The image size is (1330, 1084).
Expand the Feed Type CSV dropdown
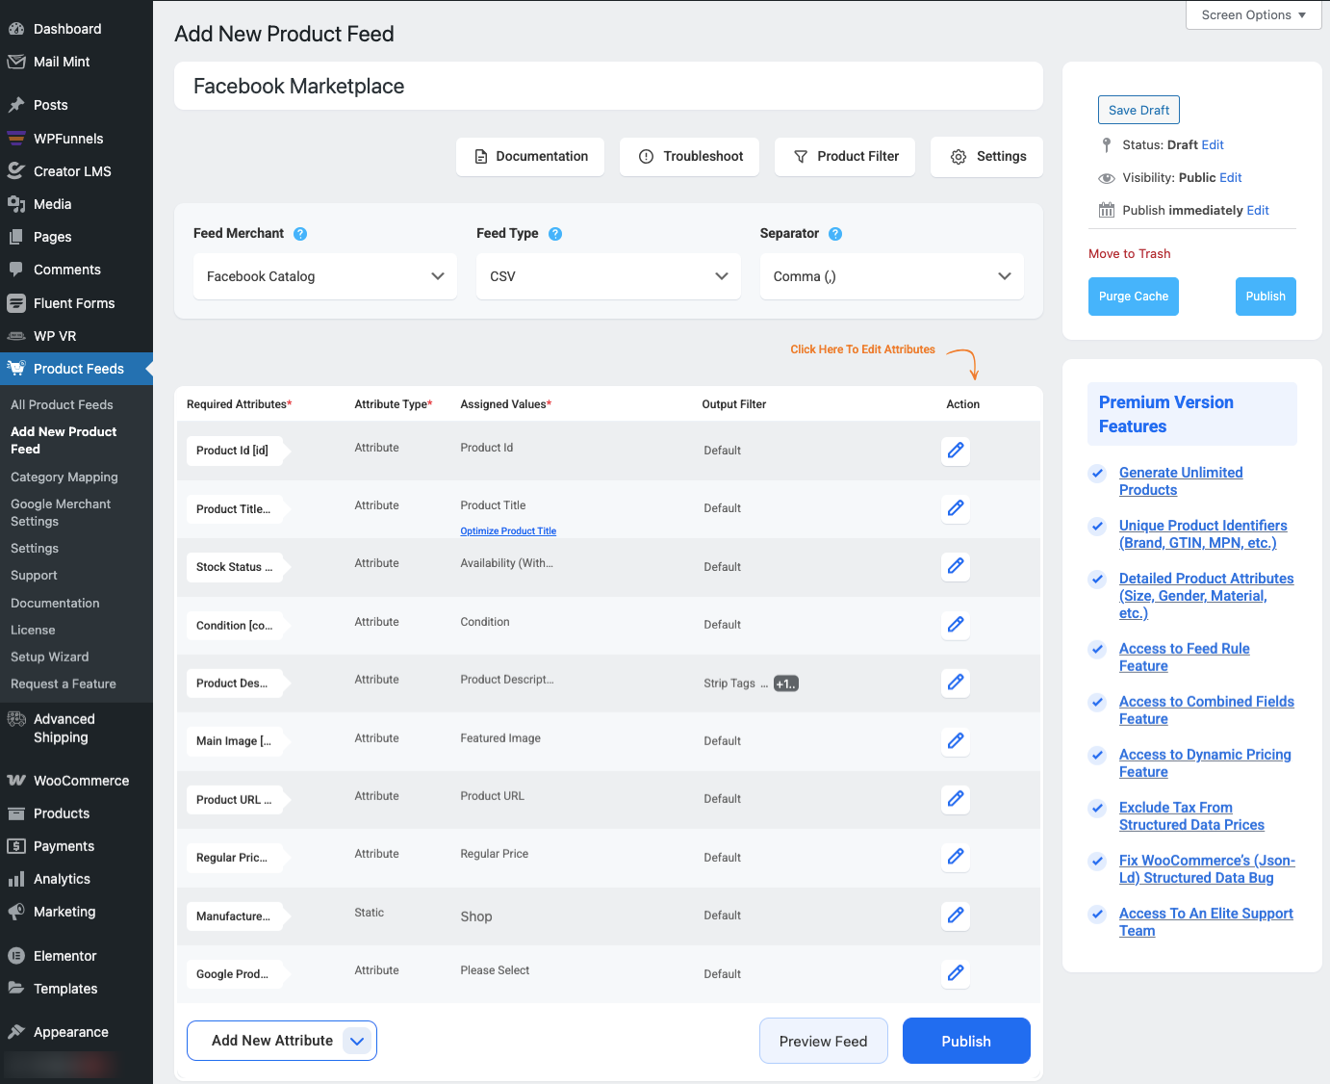pos(607,276)
